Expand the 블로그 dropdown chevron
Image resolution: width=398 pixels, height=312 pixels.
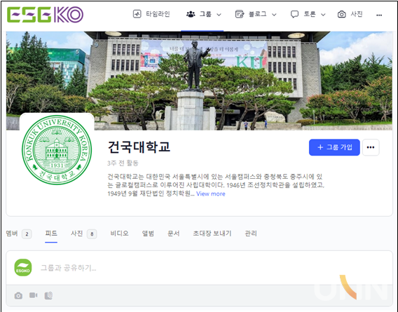point(274,15)
